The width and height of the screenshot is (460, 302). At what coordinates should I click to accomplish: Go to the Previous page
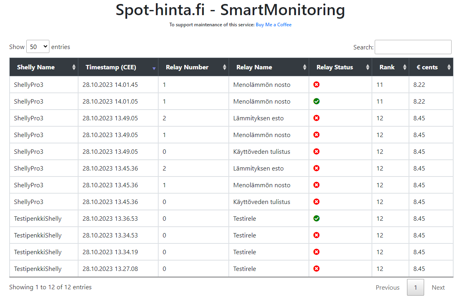pyautogui.click(x=387, y=288)
